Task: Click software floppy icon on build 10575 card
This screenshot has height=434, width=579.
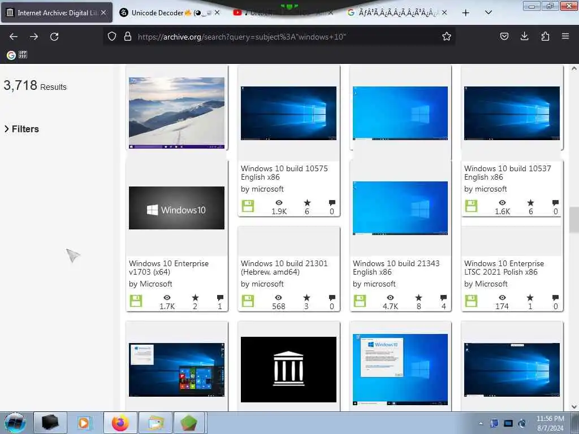Action: (248, 206)
